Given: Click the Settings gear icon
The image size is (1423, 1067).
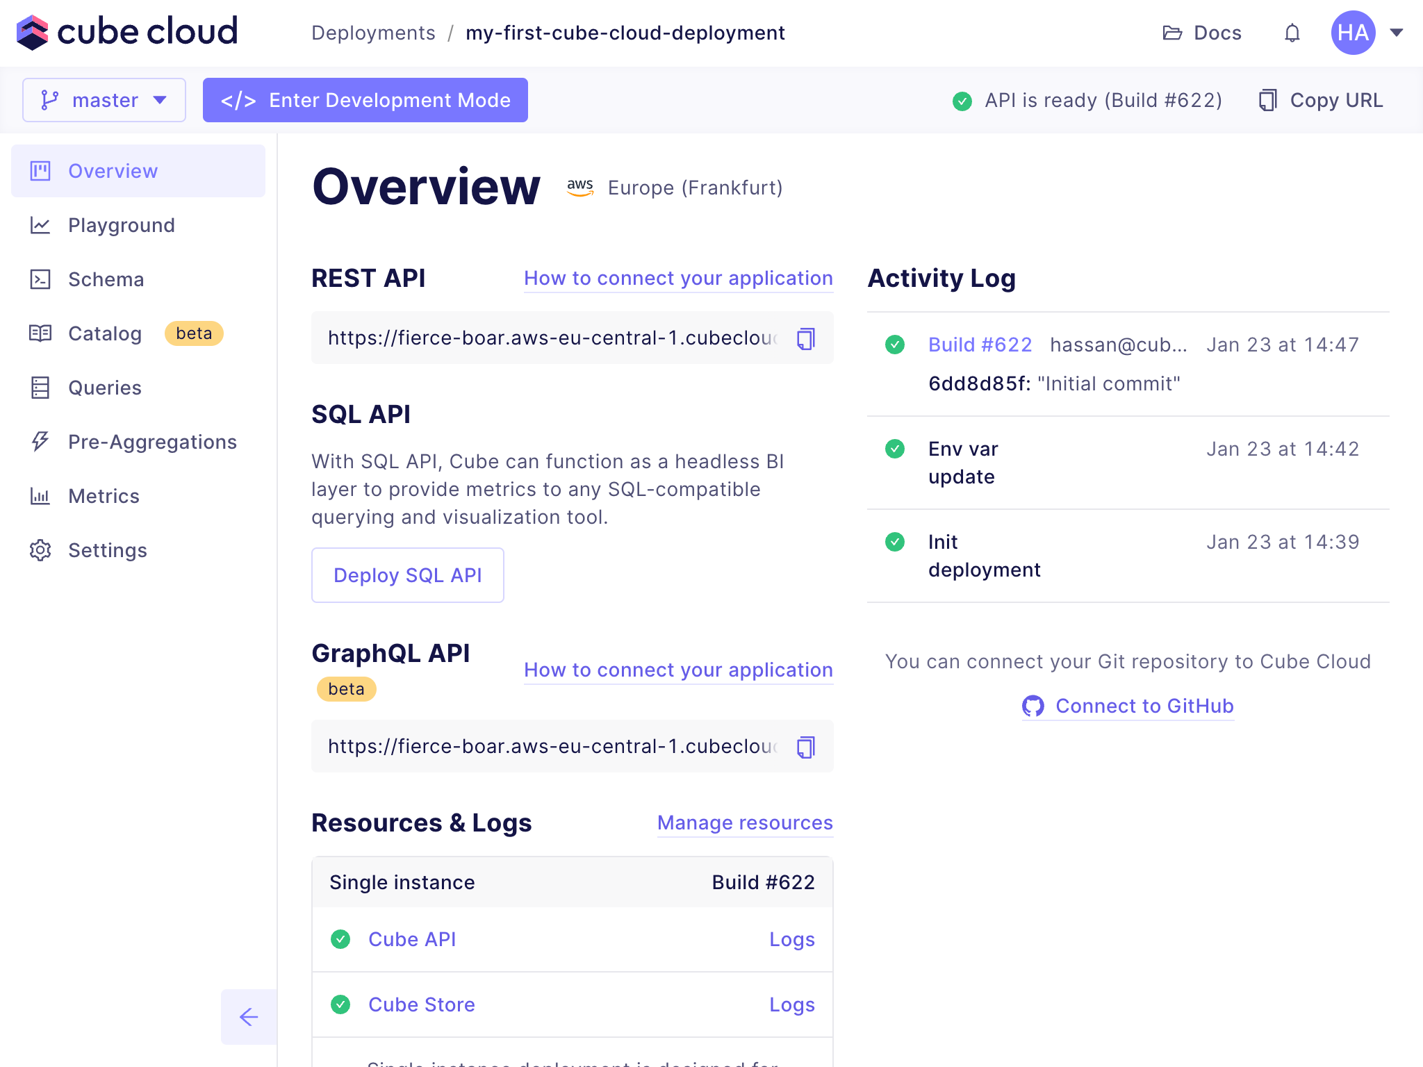Looking at the screenshot, I should click(x=40, y=550).
